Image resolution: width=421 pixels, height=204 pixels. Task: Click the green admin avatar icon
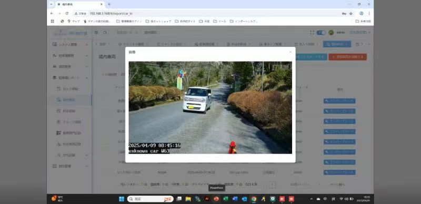coord(331,33)
